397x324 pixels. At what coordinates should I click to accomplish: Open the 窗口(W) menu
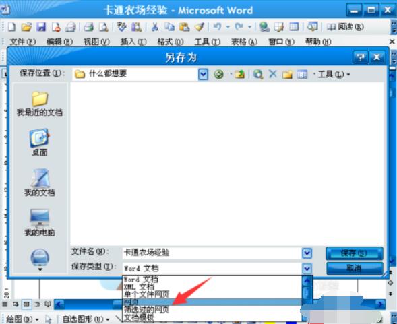(281, 42)
